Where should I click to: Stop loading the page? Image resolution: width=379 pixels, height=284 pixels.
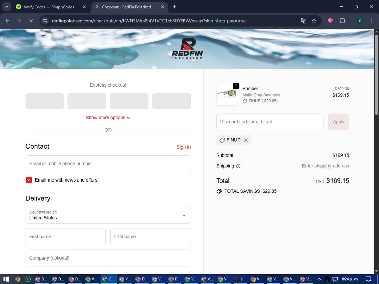click(x=31, y=21)
